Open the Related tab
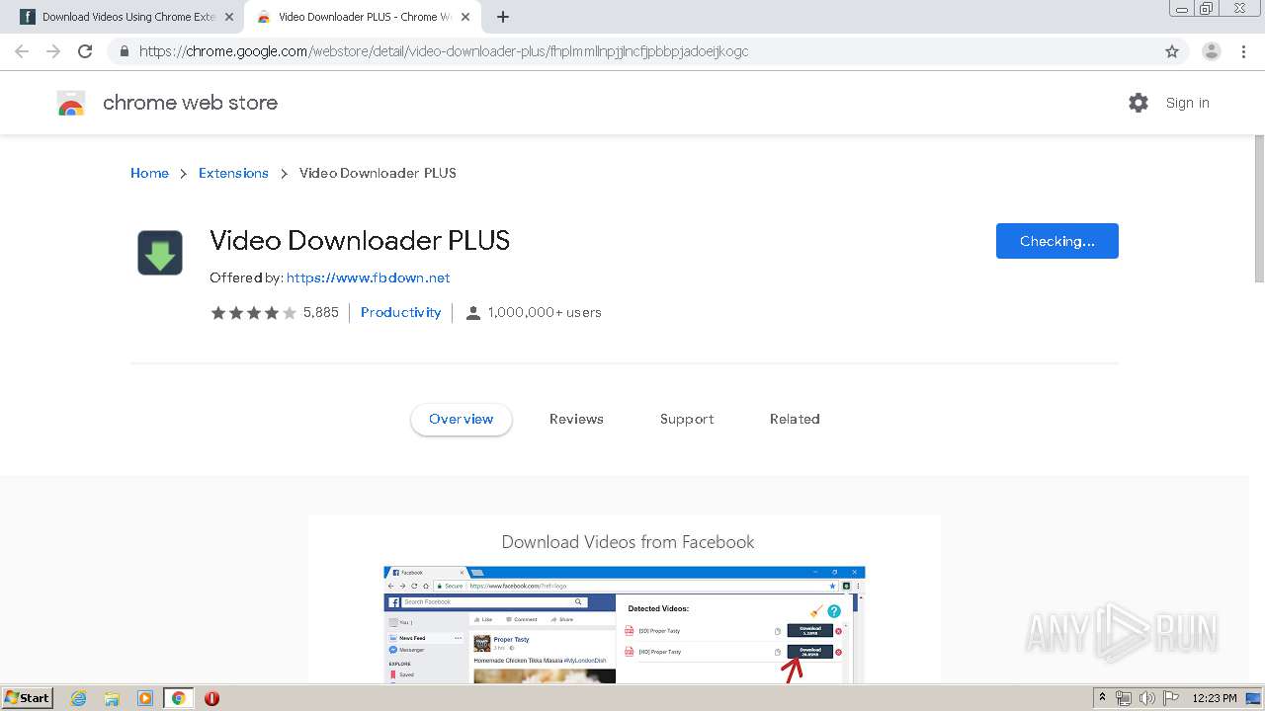Screen dimensions: 1265x711 point(795,419)
